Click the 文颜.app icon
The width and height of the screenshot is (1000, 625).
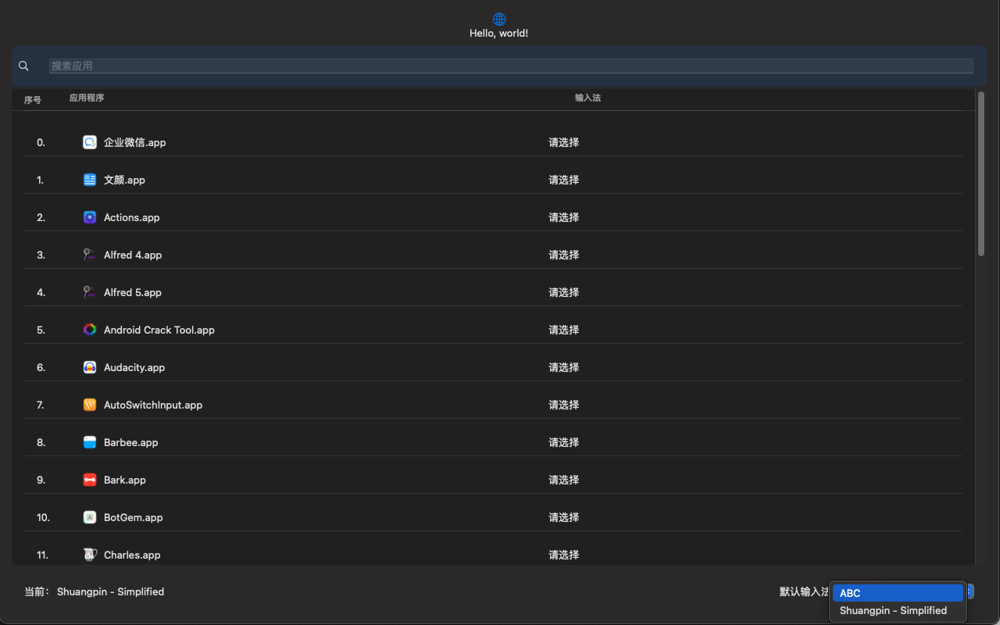click(x=90, y=180)
